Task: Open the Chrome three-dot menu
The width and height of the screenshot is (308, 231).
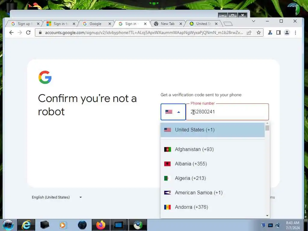Action: click(295, 32)
